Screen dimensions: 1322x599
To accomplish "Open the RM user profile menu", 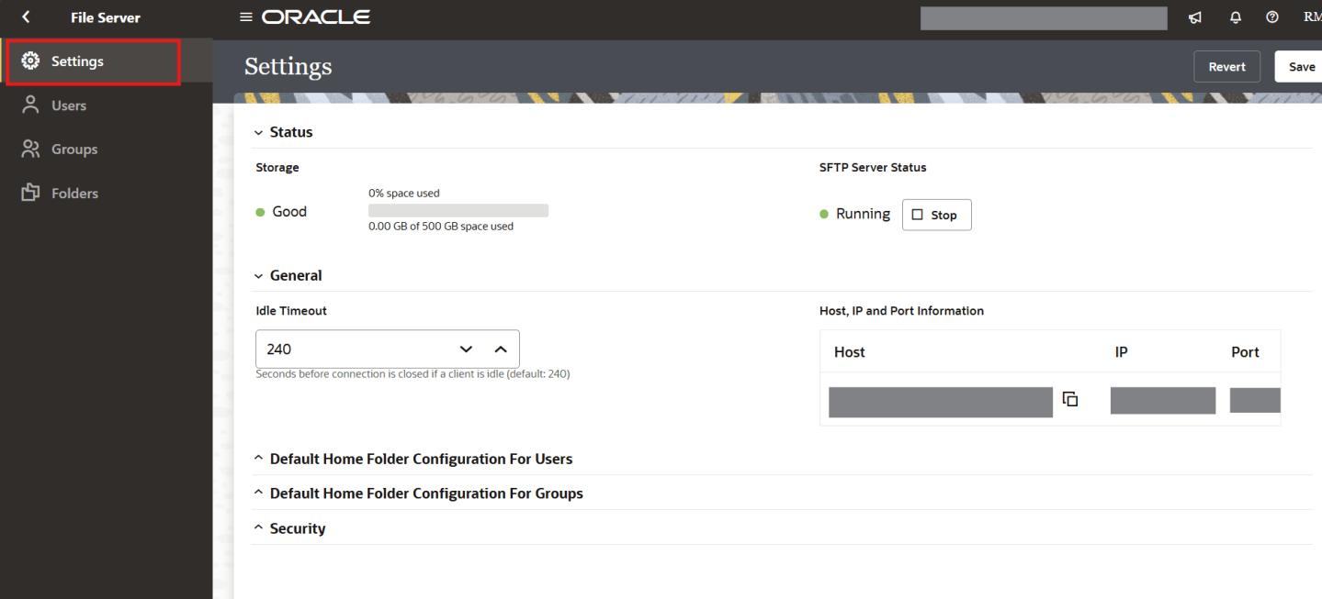I will coord(1311,17).
